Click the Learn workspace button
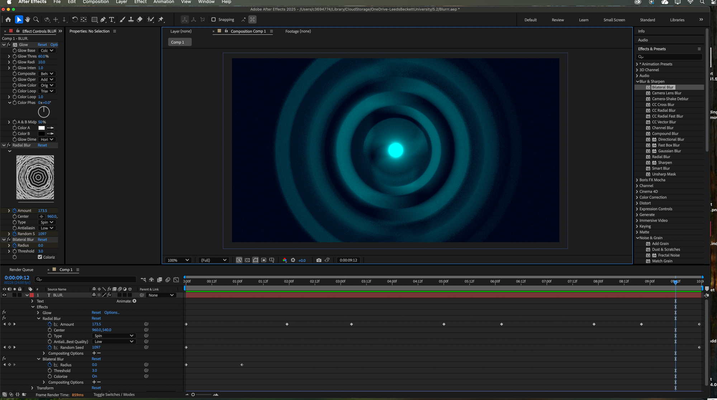Viewport: 717px width, 400px height. coord(584,20)
